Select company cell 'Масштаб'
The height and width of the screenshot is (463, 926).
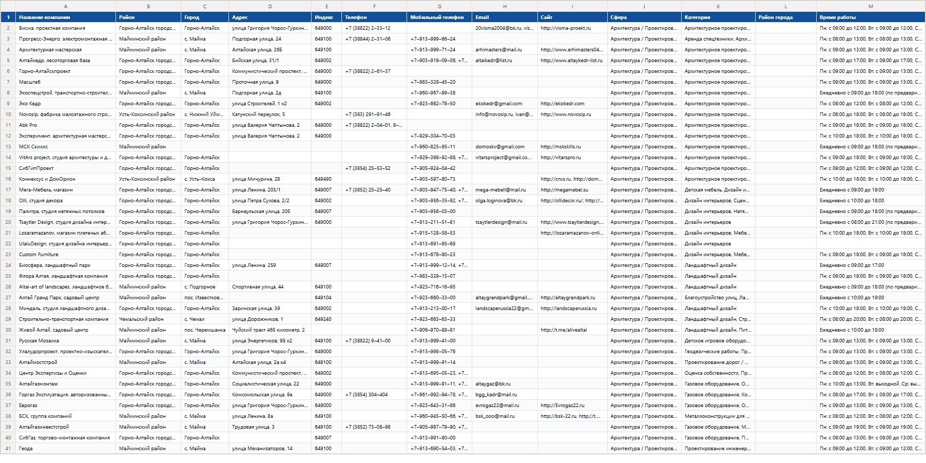(x=66, y=82)
